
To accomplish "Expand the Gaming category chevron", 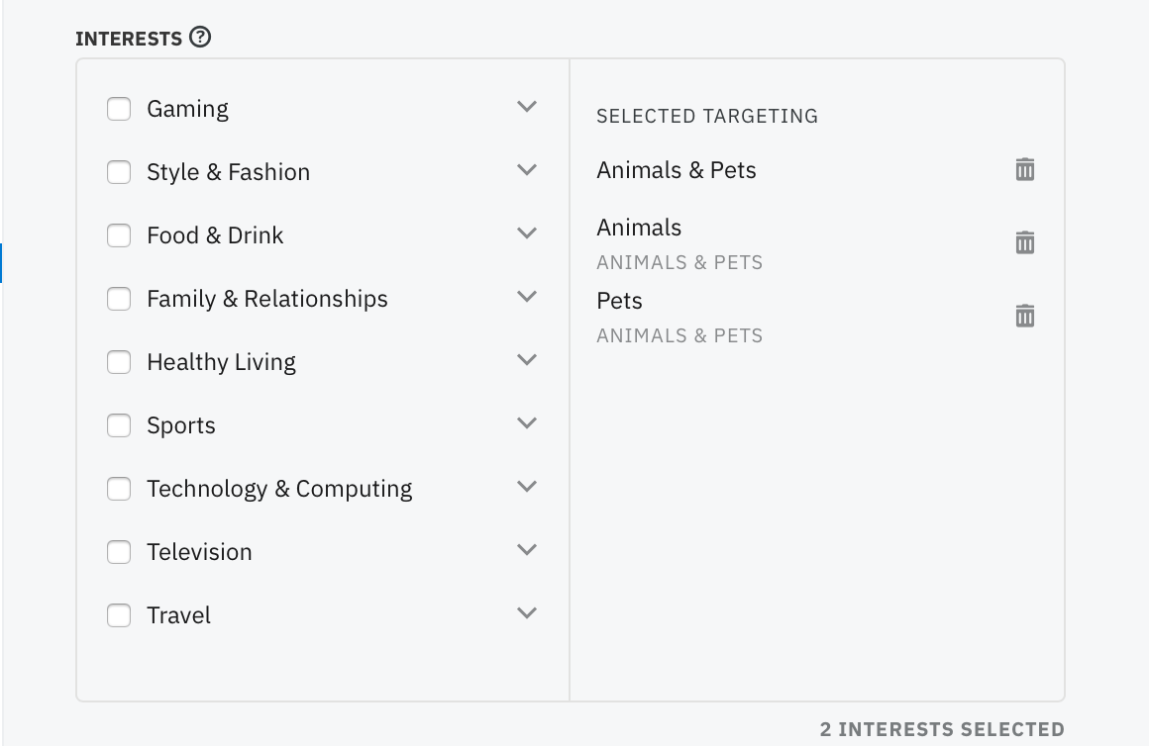I will (527, 107).
